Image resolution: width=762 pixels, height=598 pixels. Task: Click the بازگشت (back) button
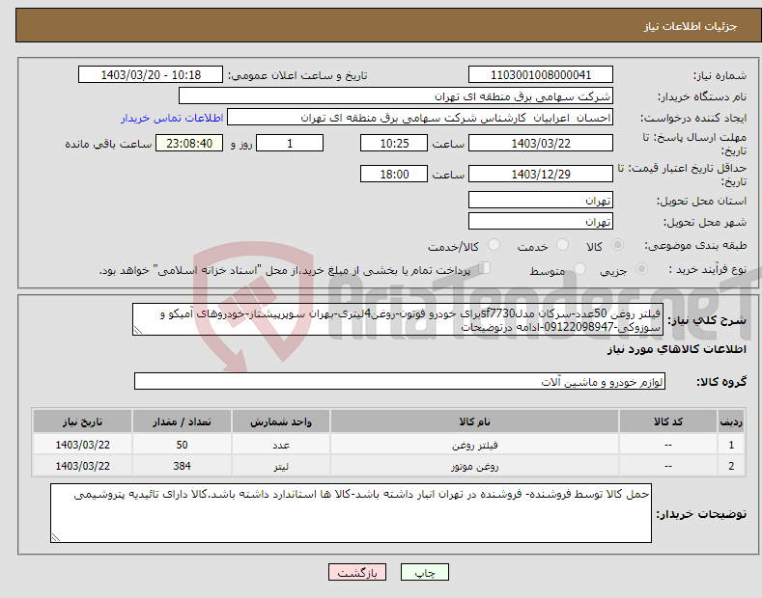[x=357, y=573]
